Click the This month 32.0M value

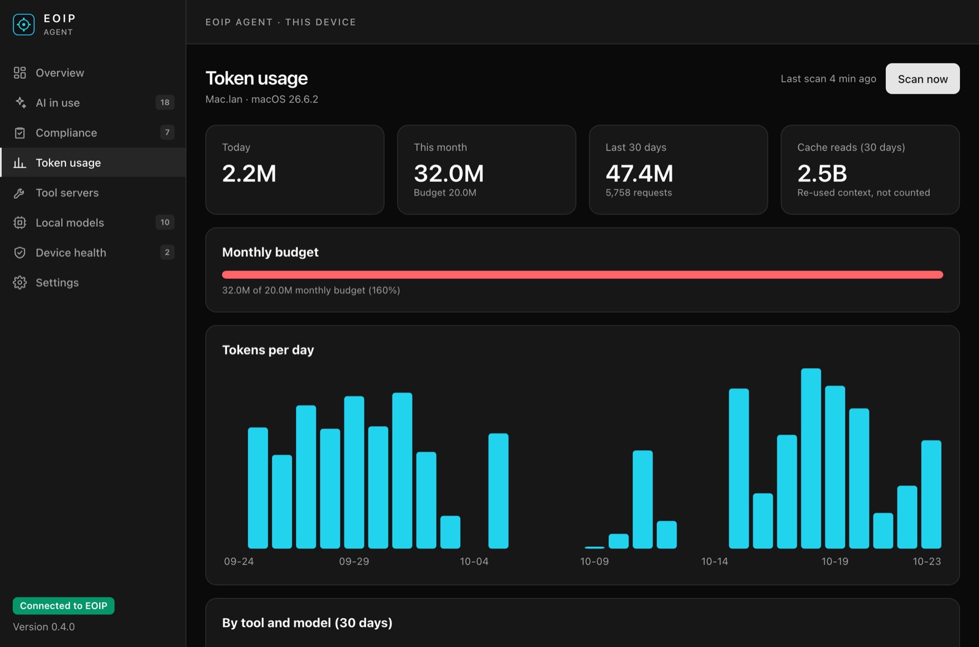[449, 174]
